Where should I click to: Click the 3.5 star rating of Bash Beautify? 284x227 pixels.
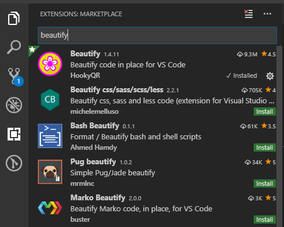tap(268, 126)
